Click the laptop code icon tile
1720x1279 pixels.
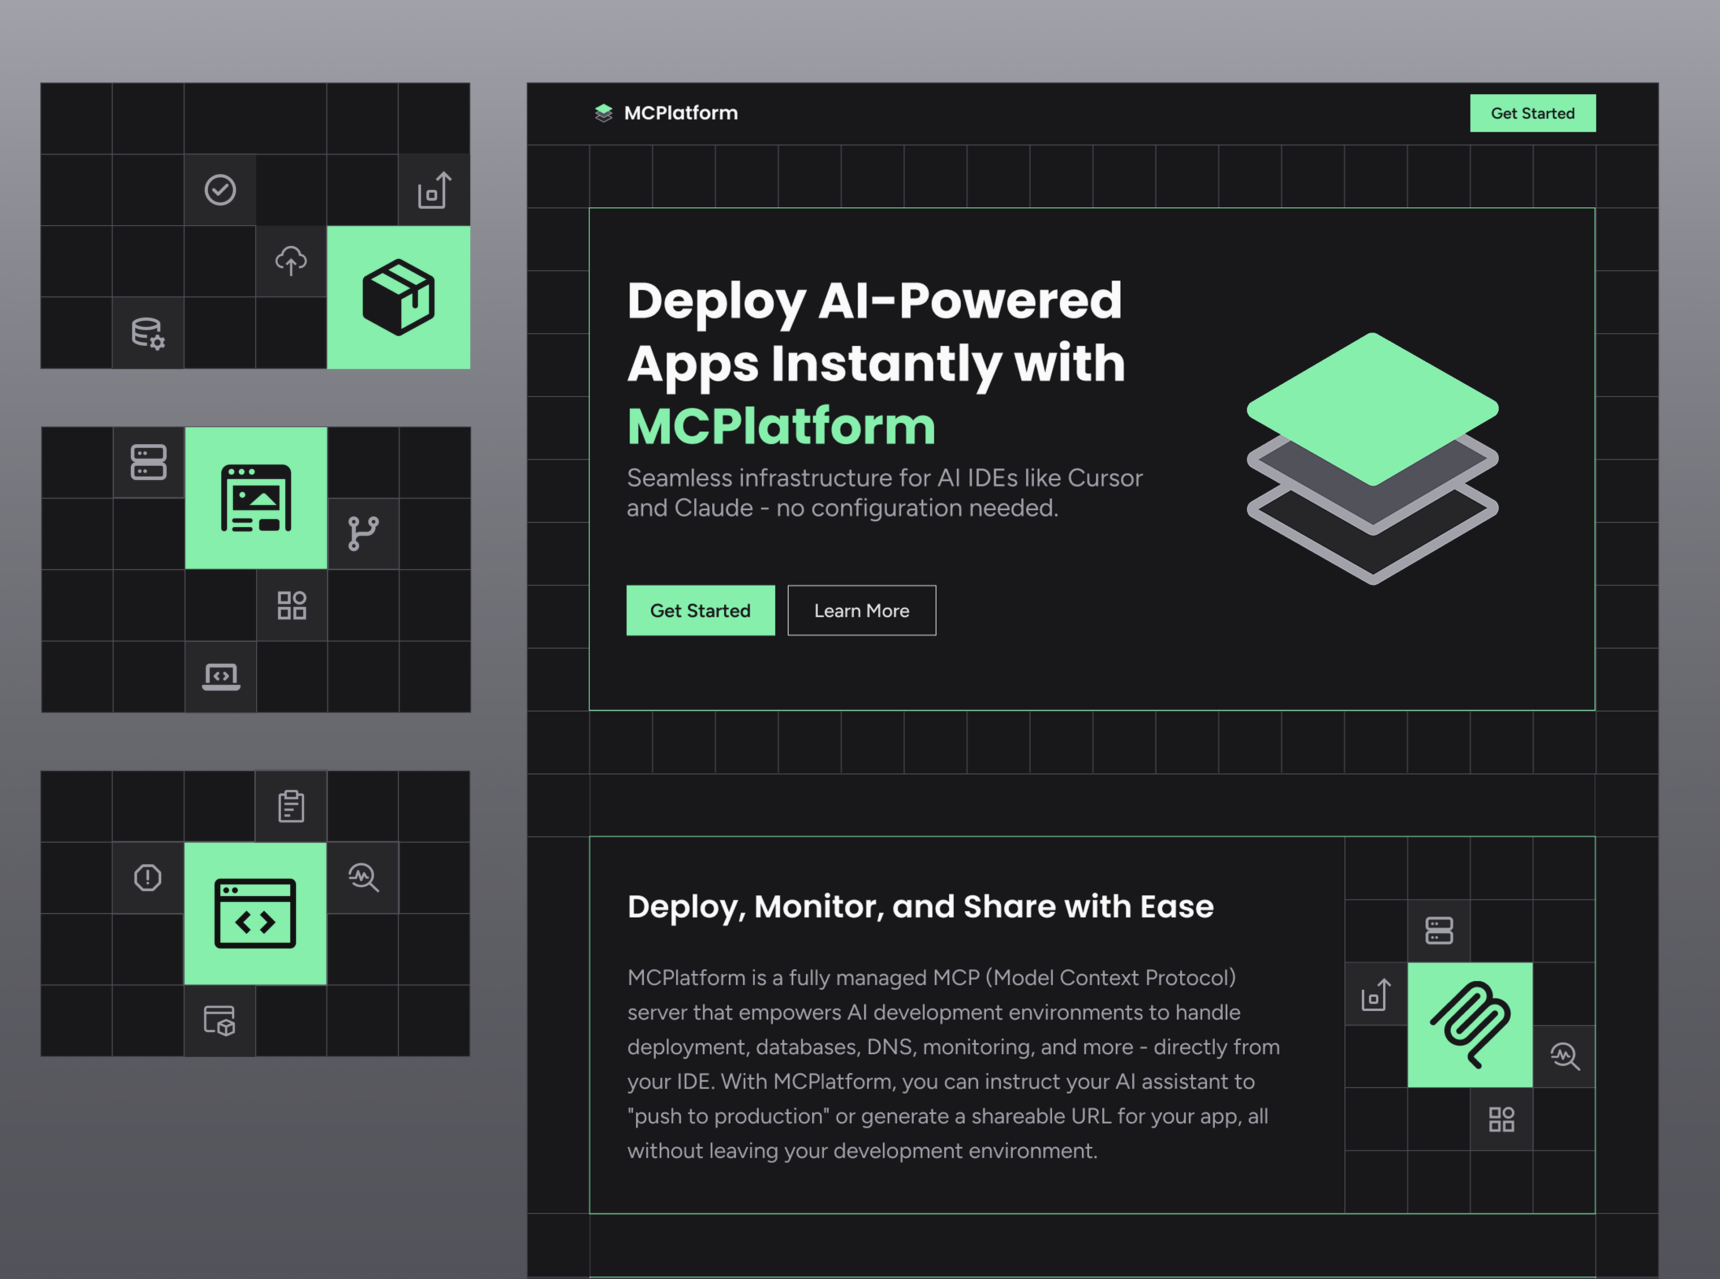coord(221,677)
